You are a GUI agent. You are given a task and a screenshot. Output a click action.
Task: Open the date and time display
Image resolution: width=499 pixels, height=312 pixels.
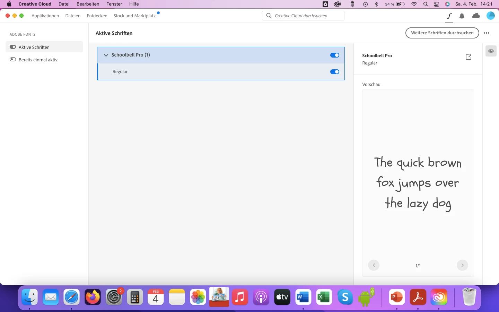tap(474, 4)
